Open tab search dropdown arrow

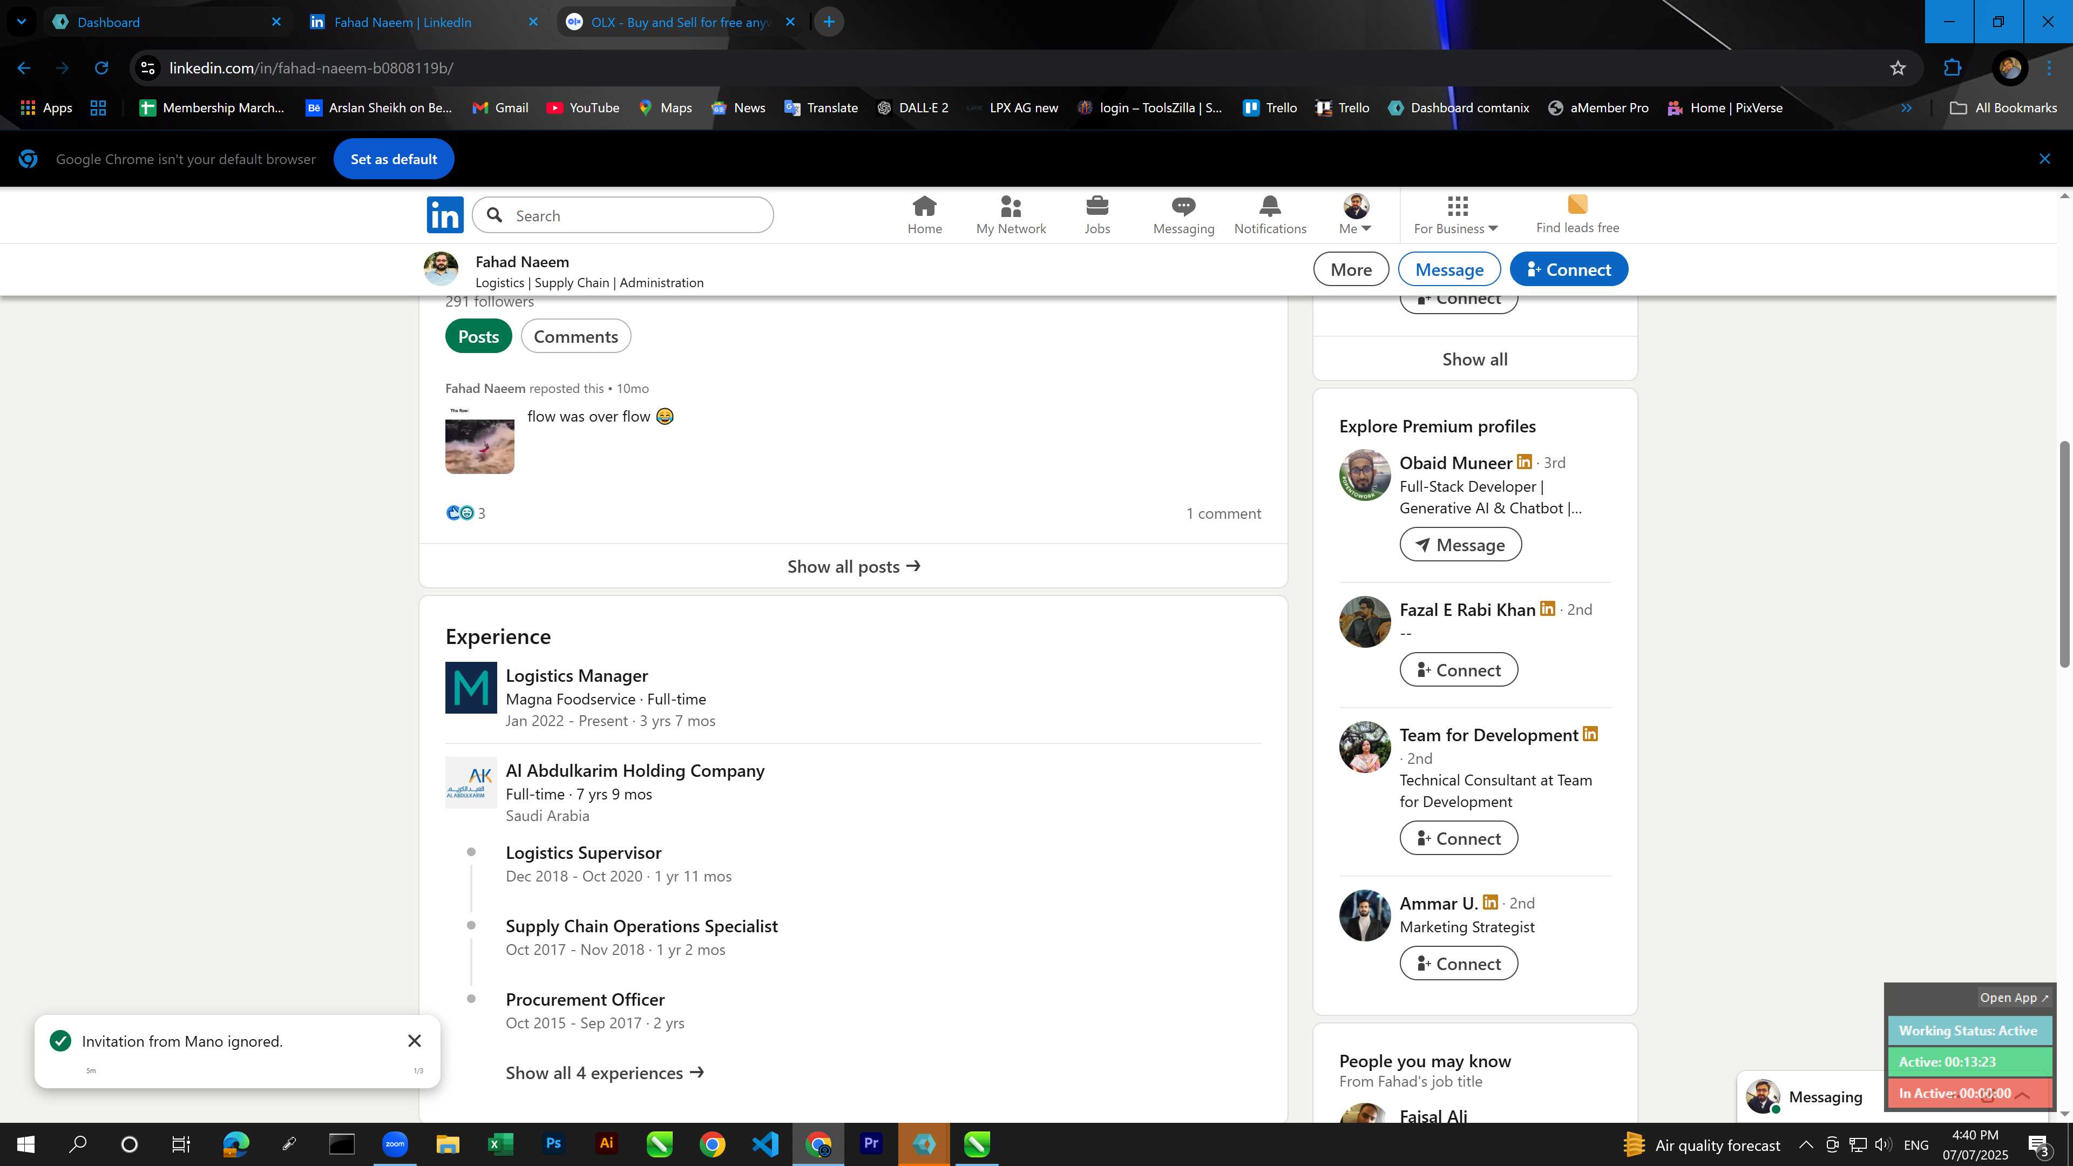[x=21, y=22]
